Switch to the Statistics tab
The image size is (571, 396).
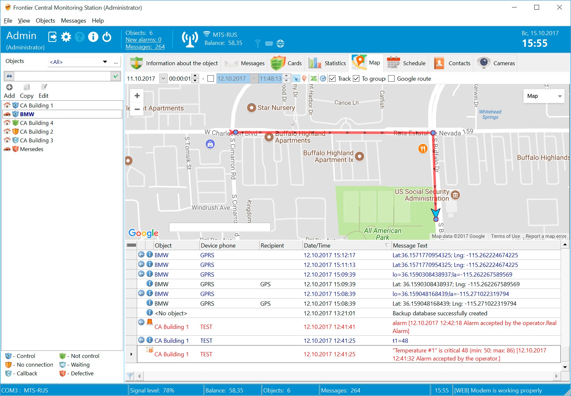(x=326, y=63)
